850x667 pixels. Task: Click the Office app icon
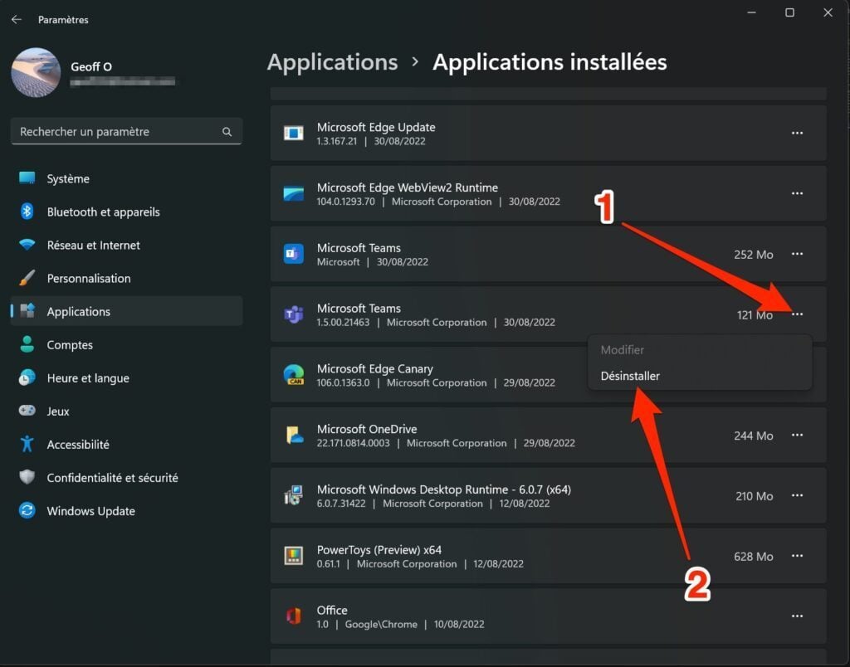coord(293,616)
